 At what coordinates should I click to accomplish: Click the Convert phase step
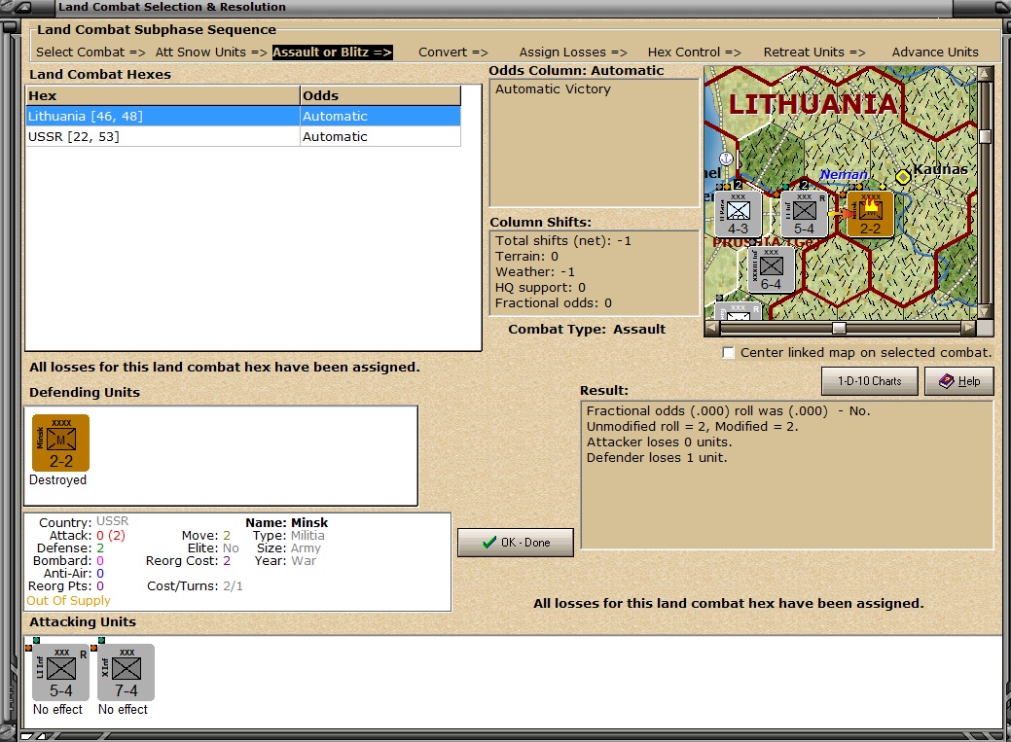452,53
